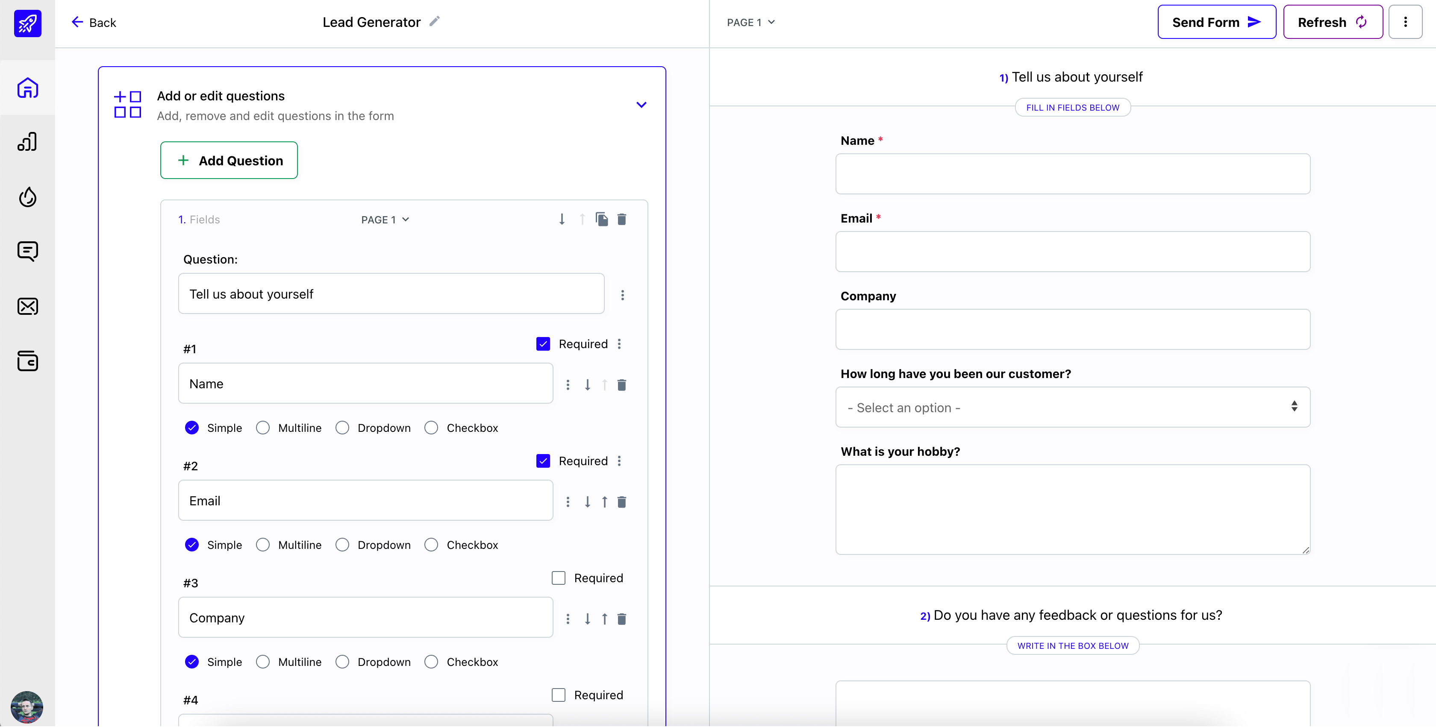The image size is (1436, 727).
Task: Open the three-dot menu at top right
Action: coord(1406,22)
